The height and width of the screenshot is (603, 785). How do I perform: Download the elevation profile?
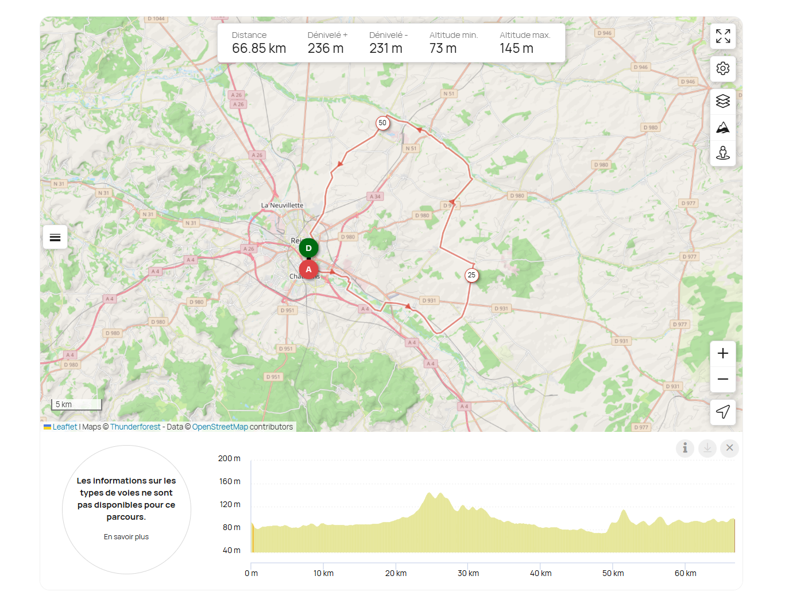[x=707, y=448]
